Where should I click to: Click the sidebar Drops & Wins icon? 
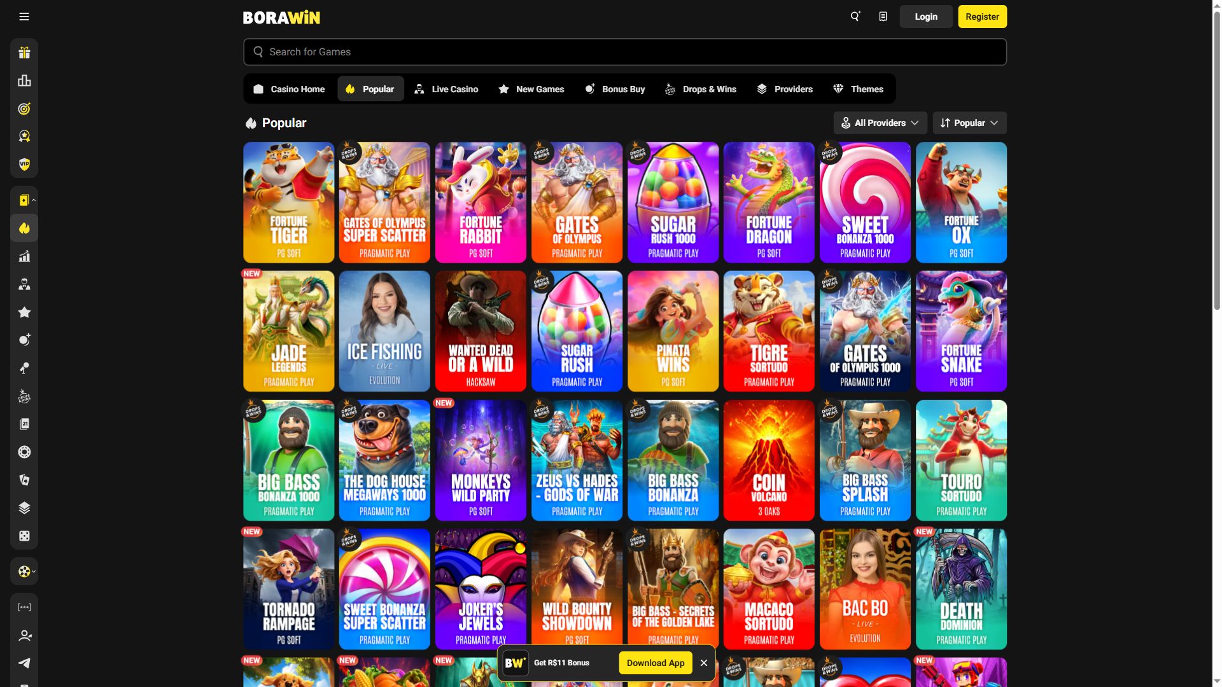point(24,396)
